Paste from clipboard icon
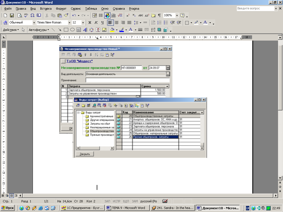 pyautogui.click(x=60, y=15)
